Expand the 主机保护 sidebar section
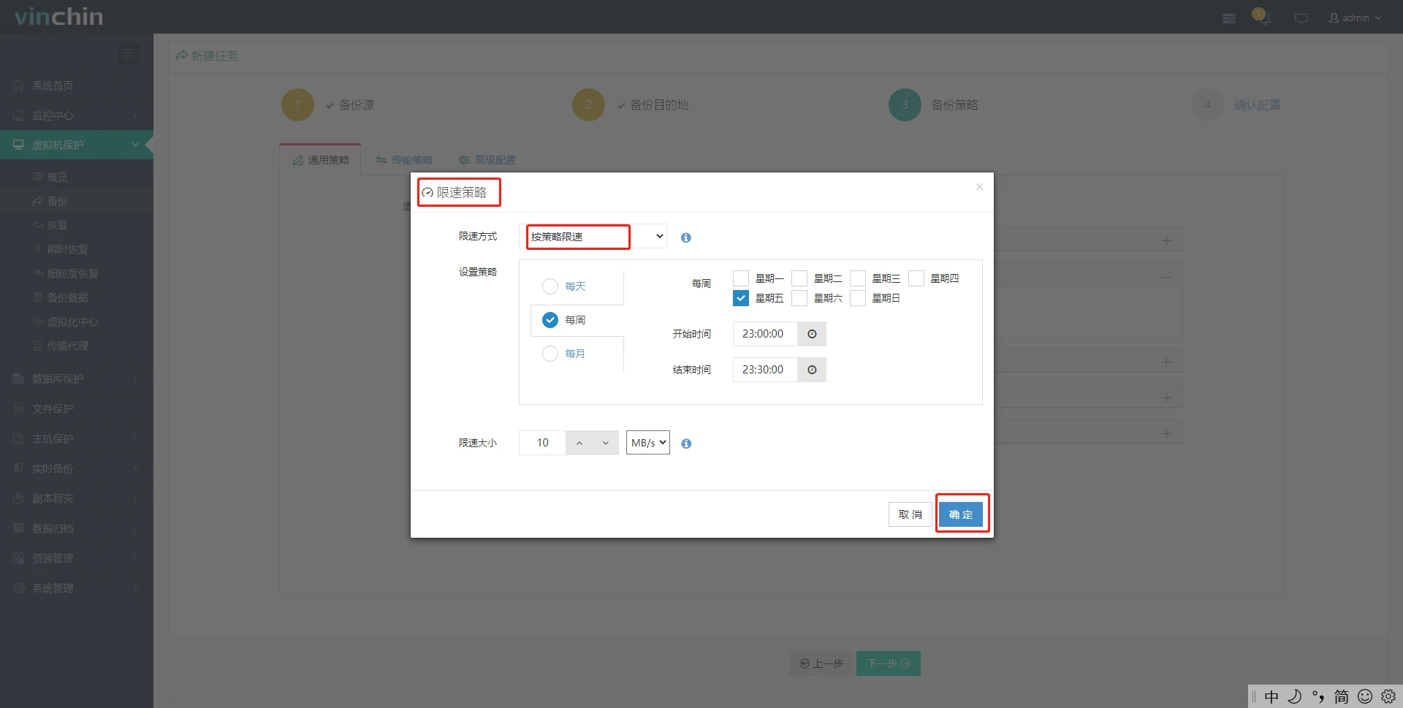The width and height of the screenshot is (1403, 708). [77, 438]
